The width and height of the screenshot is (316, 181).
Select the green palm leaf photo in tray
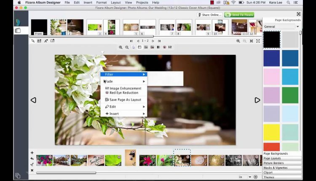[x=113, y=160]
